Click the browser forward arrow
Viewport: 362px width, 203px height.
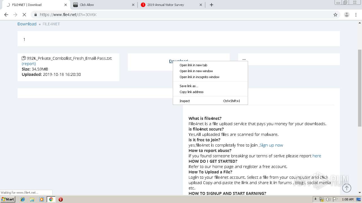(x=15, y=15)
